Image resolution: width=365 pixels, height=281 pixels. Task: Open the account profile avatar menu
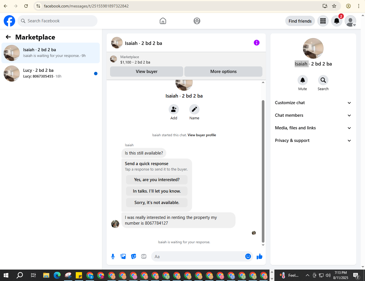pos(350,21)
